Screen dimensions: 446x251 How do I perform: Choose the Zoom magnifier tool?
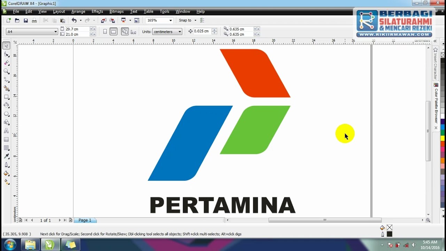pyautogui.click(x=6, y=71)
